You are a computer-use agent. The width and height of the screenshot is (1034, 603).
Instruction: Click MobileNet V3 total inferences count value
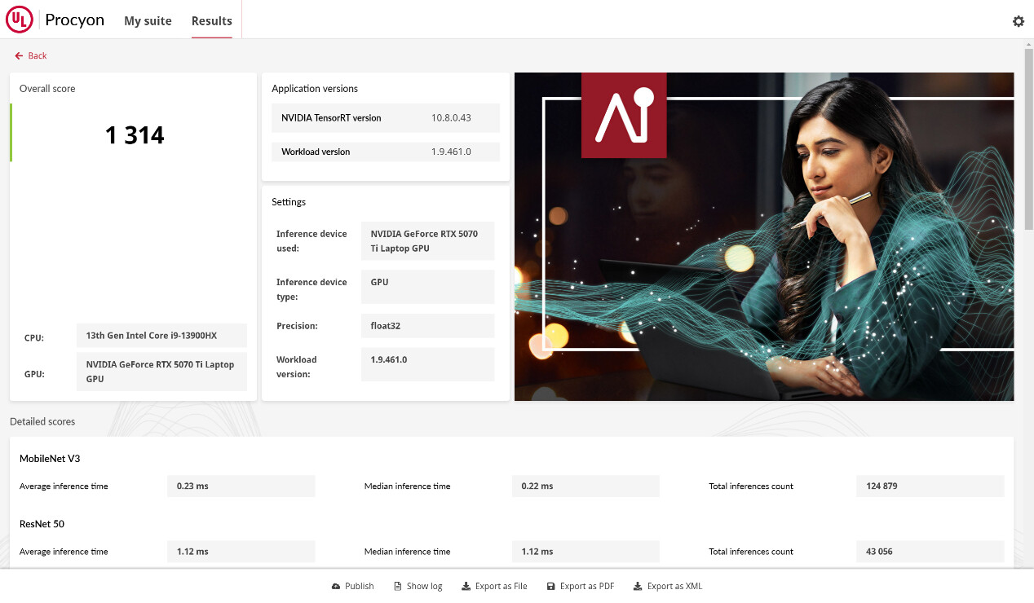pyautogui.click(x=930, y=486)
